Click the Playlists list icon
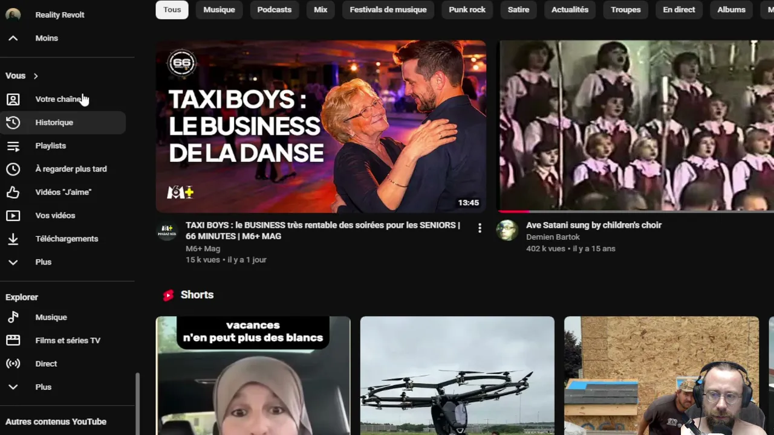The image size is (774, 435). pos(13,146)
